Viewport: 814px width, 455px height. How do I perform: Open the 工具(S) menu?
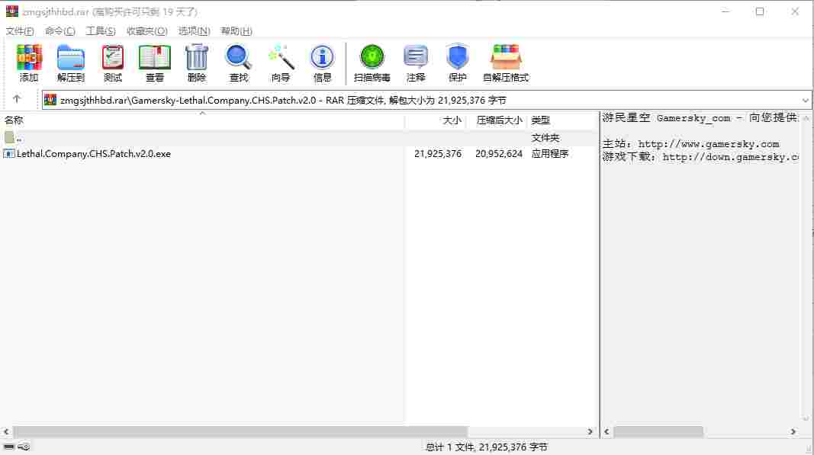(101, 31)
